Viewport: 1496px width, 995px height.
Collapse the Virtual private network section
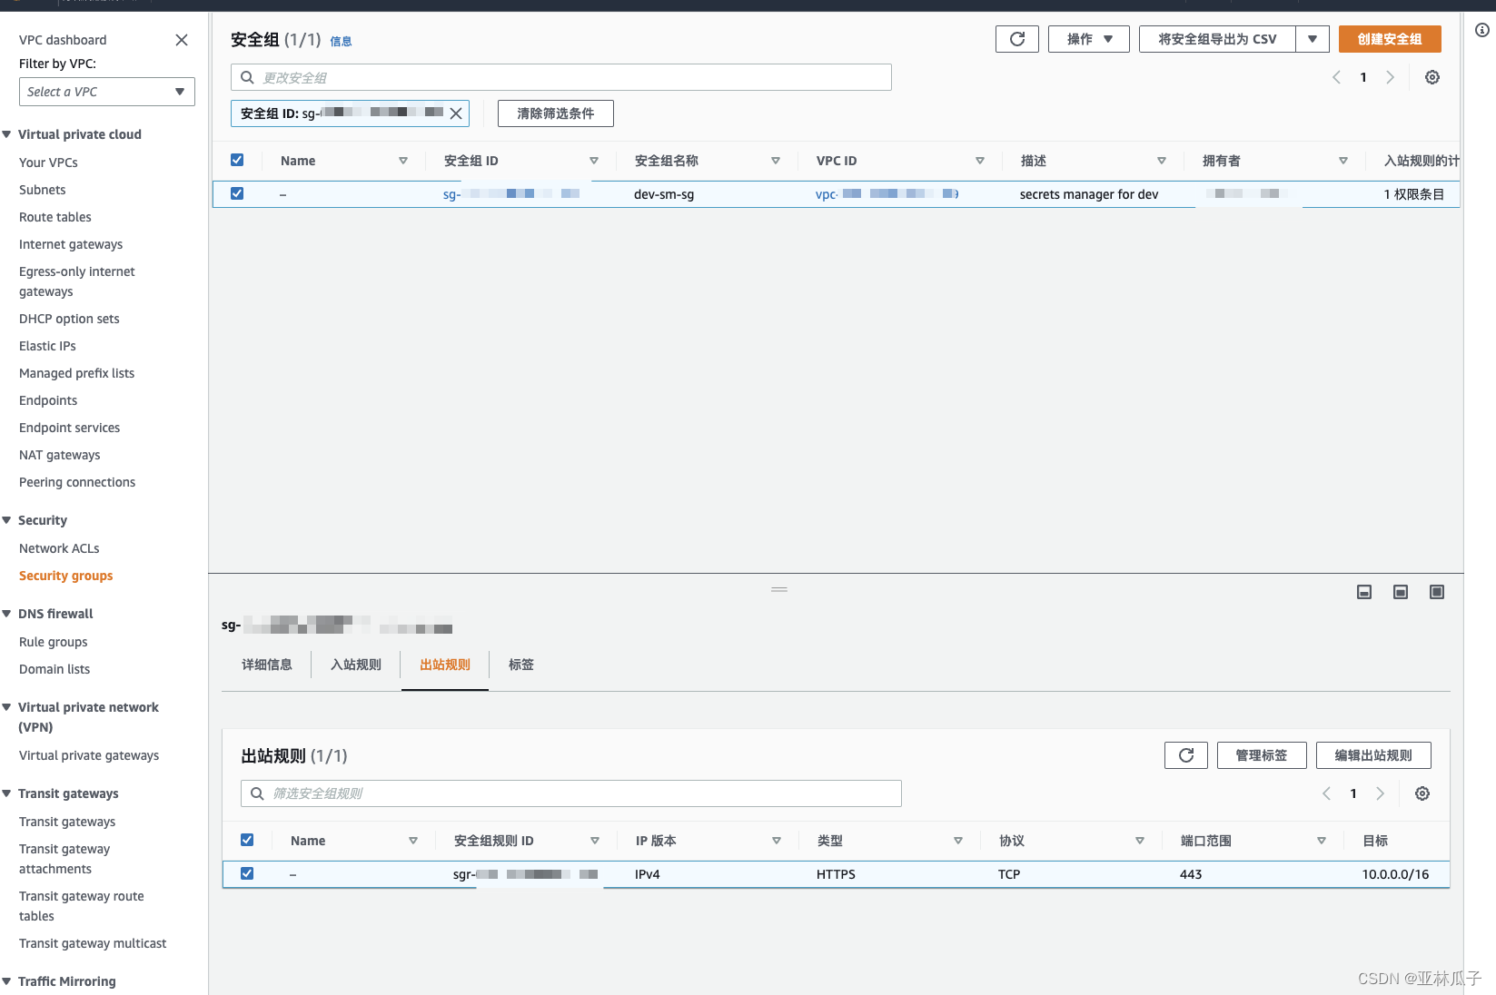point(7,707)
